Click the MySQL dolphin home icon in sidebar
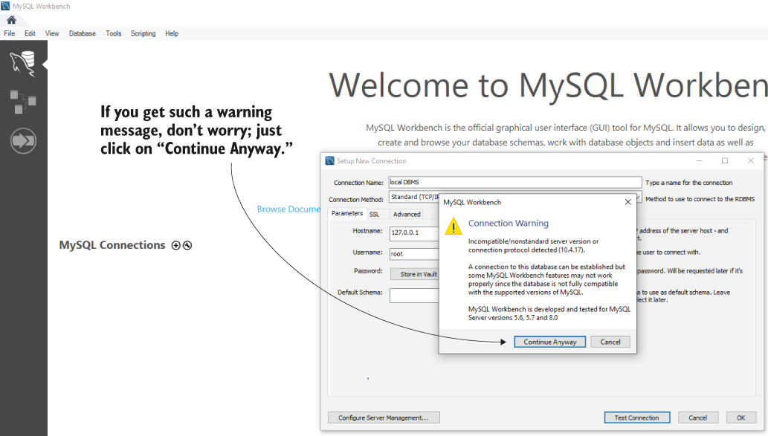Image resolution: width=768 pixels, height=436 pixels. point(23,62)
